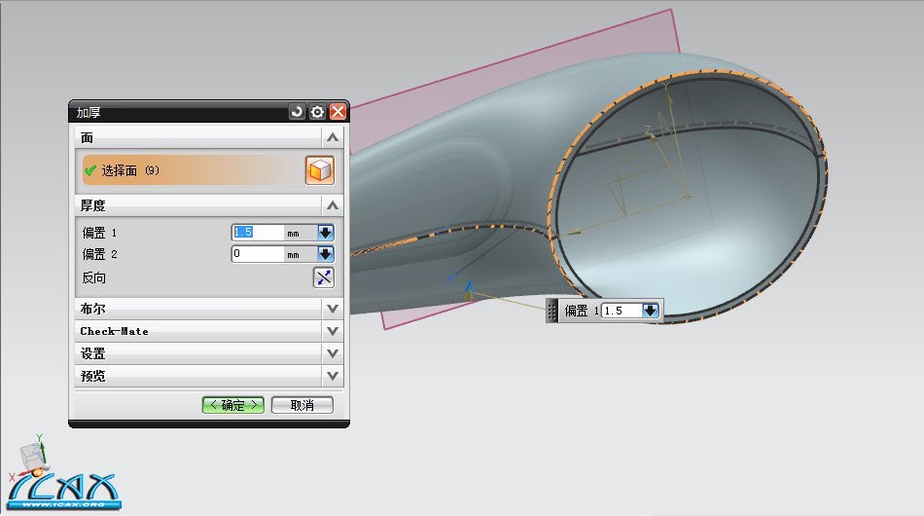This screenshot has height=516, width=924.
Task: Click the 偏置 1 value field in dialog
Action: pos(258,233)
